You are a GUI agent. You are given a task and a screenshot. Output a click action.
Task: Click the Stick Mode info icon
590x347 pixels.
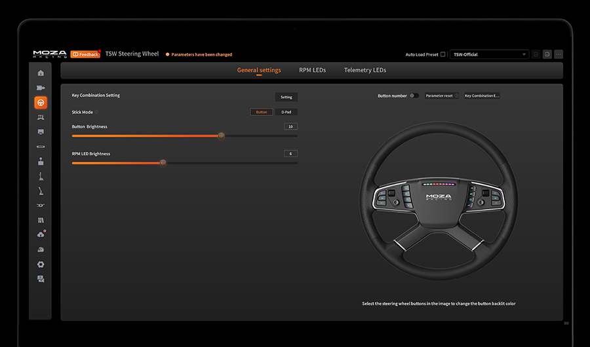96,112
